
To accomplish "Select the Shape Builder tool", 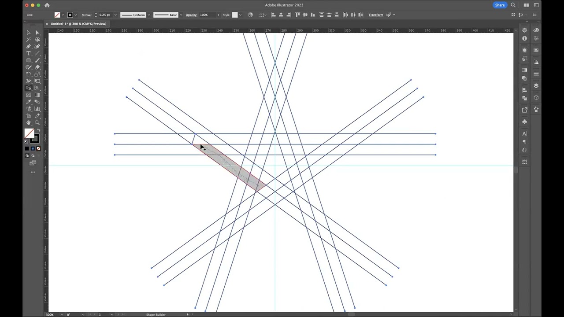I will tap(29, 88).
